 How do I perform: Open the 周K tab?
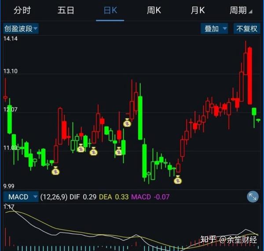[x=154, y=10]
